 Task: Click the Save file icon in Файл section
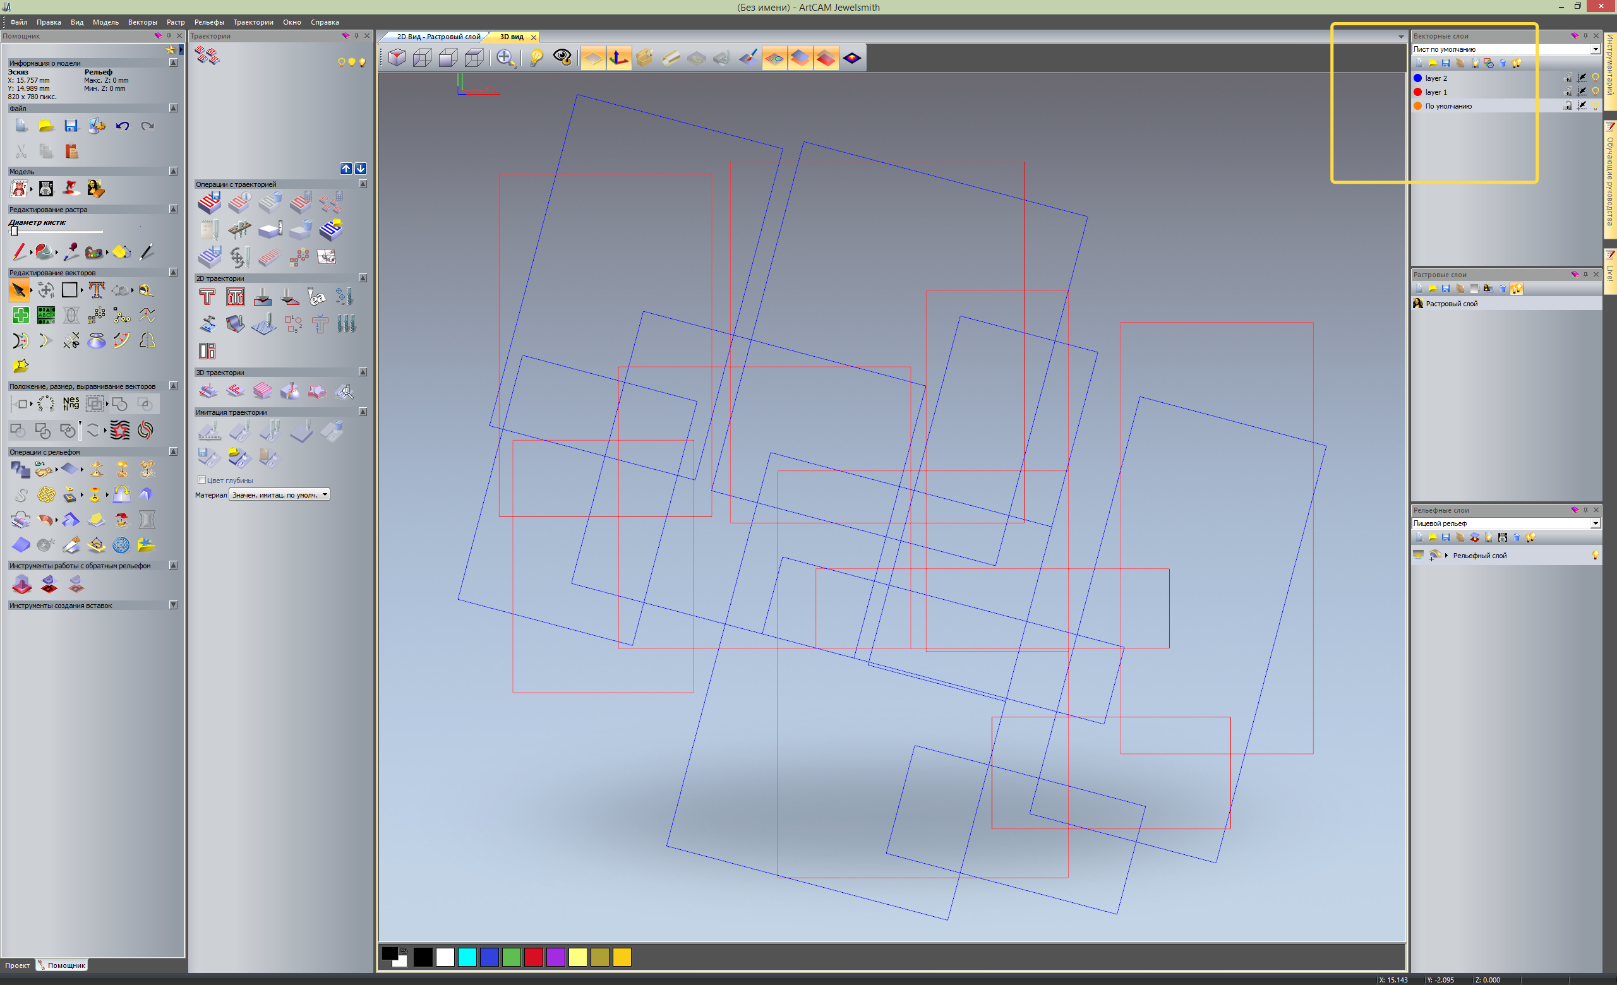click(71, 126)
